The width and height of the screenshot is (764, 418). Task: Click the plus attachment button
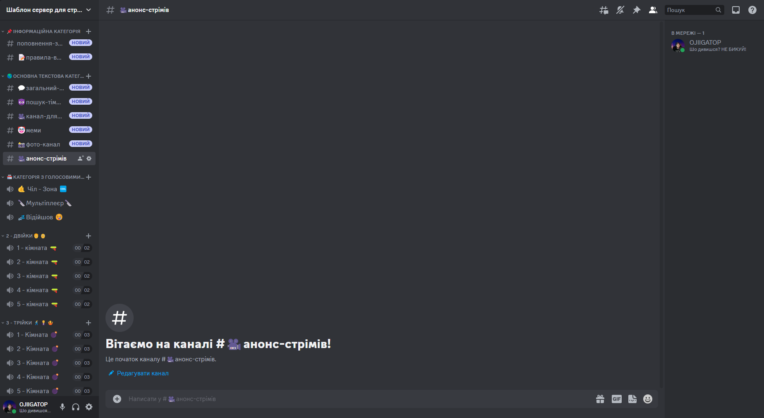click(117, 399)
